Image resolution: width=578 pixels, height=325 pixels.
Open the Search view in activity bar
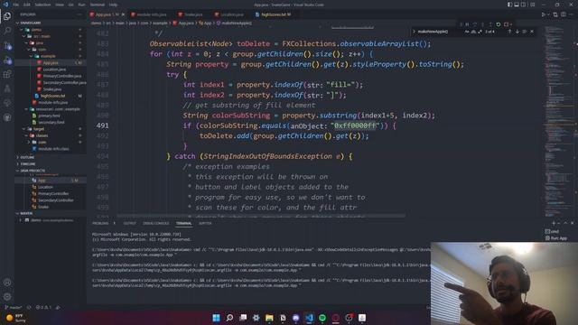point(7,31)
